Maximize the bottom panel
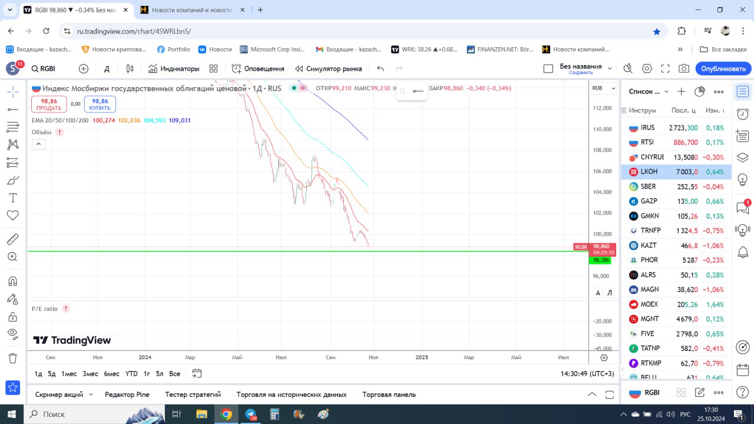The image size is (754, 424). pyautogui.click(x=609, y=395)
